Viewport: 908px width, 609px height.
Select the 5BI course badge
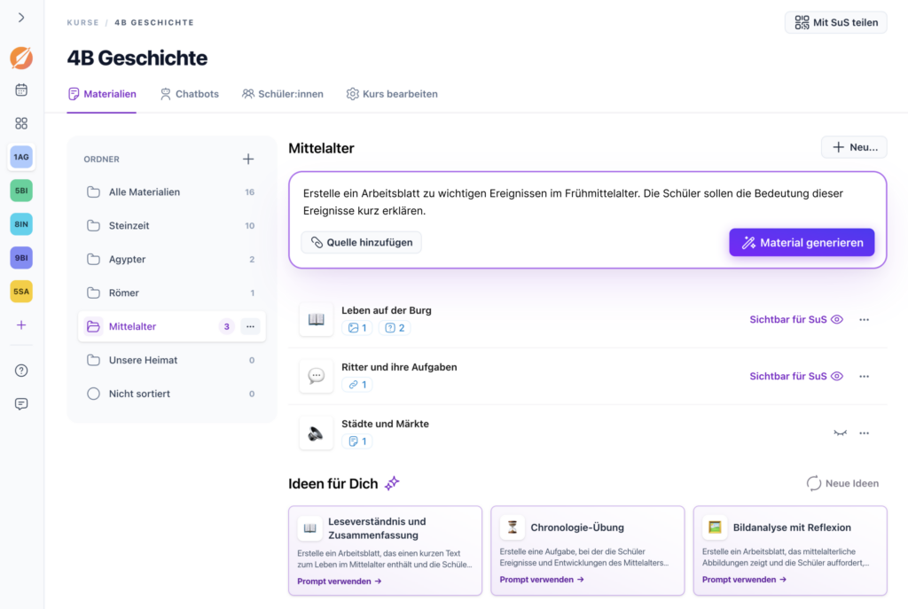21,191
